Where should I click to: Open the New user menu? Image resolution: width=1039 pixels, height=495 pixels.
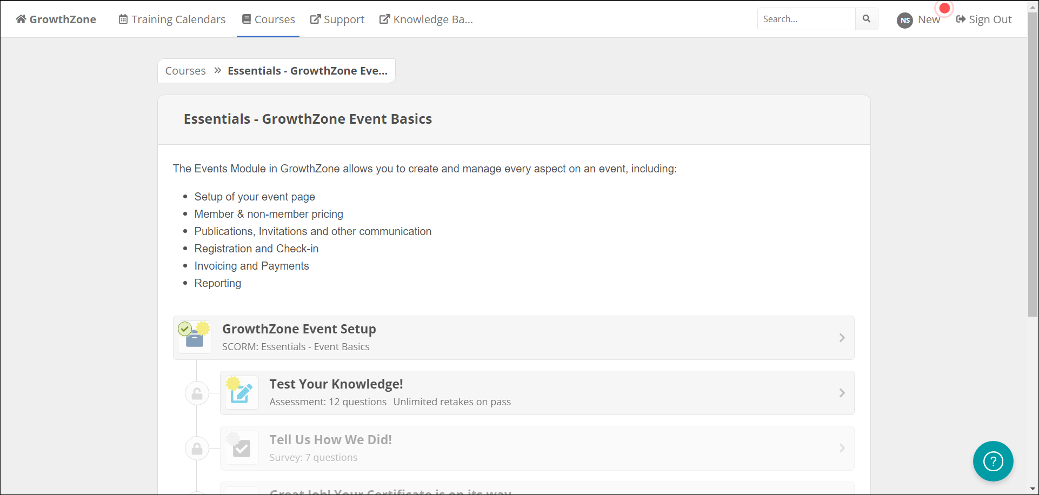(929, 19)
